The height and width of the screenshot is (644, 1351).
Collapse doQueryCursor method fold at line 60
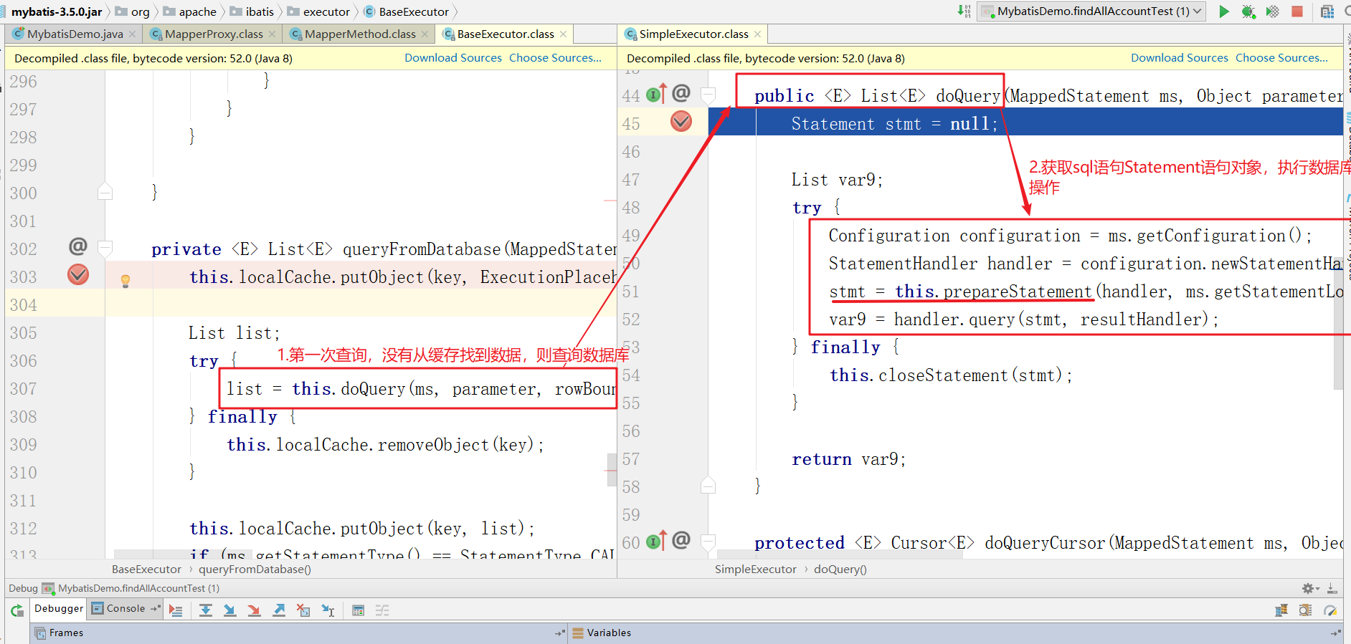tap(708, 542)
